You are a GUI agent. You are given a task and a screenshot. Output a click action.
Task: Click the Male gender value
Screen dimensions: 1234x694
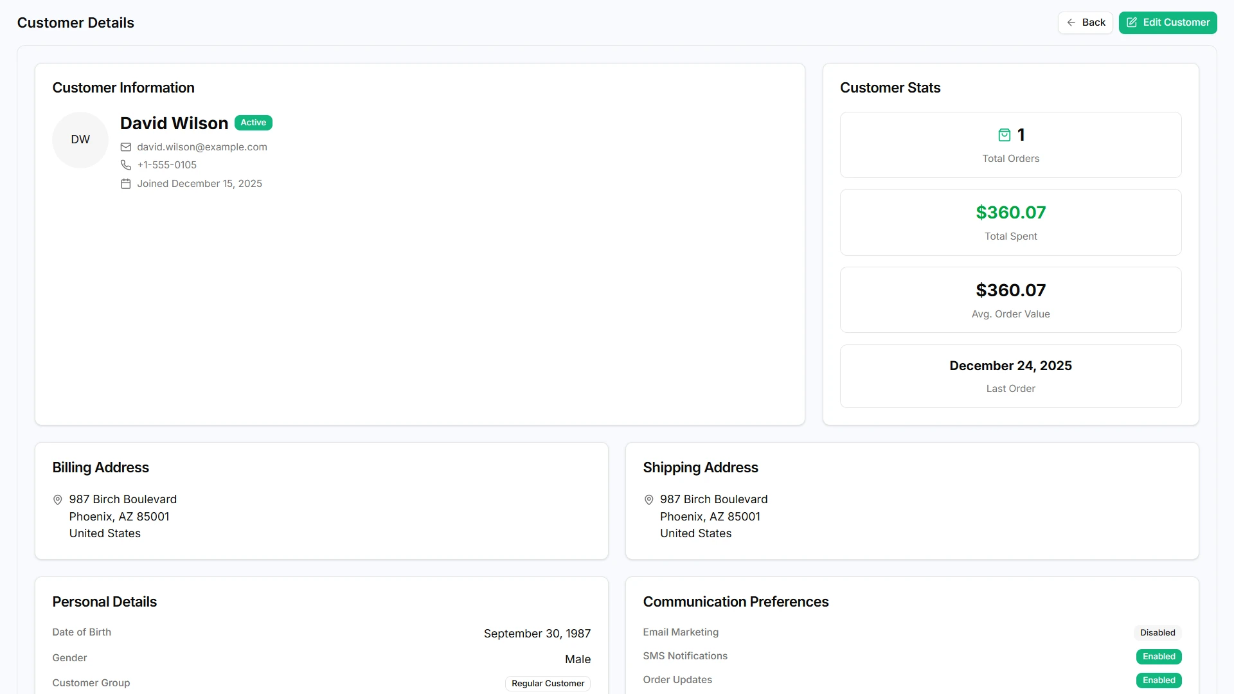[578, 659]
